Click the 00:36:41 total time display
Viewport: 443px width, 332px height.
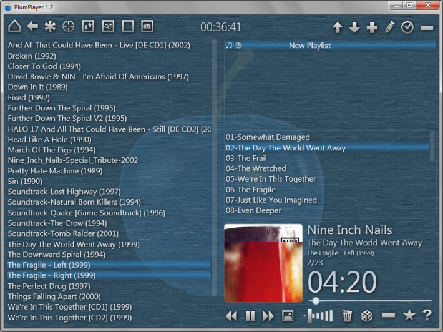[221, 27]
